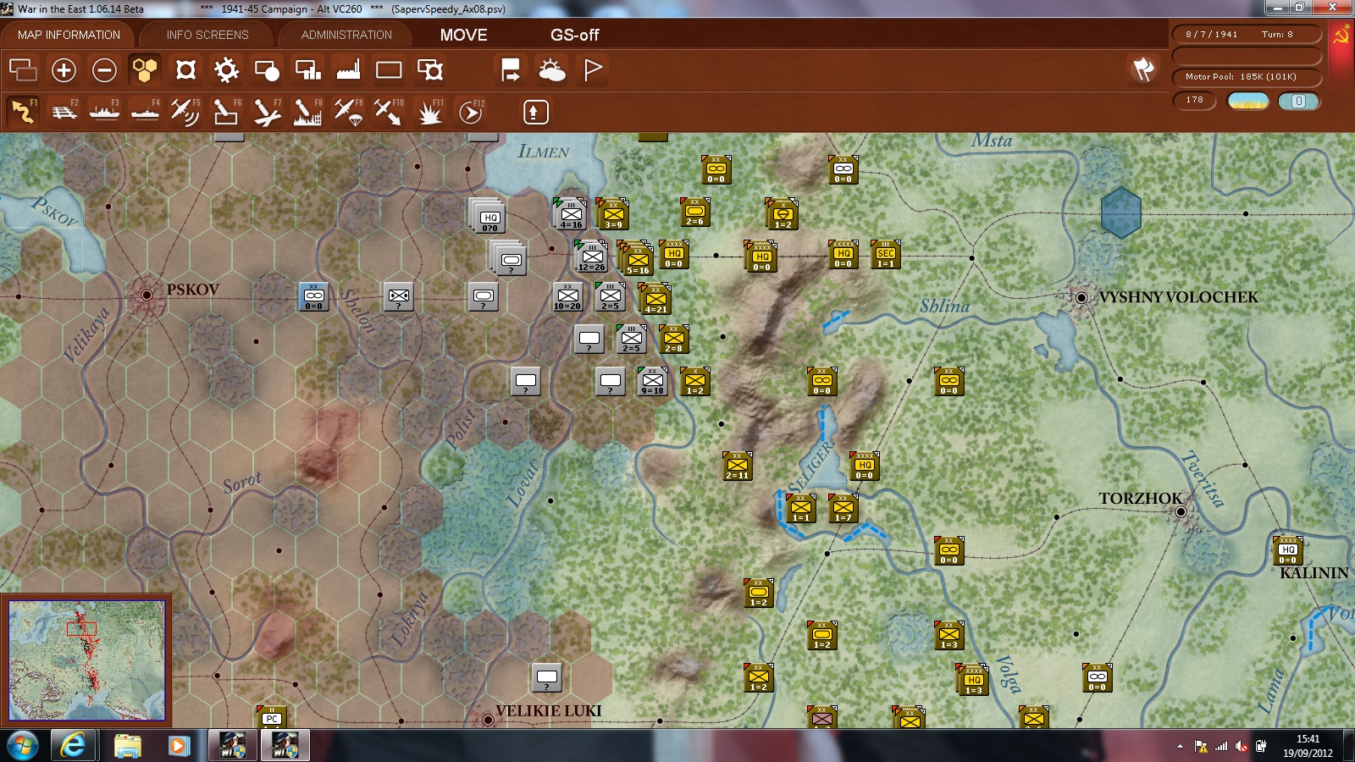The width and height of the screenshot is (1355, 762).
Task: Click the four-pointed square icon beside the hex grid button
Action: tap(185, 69)
